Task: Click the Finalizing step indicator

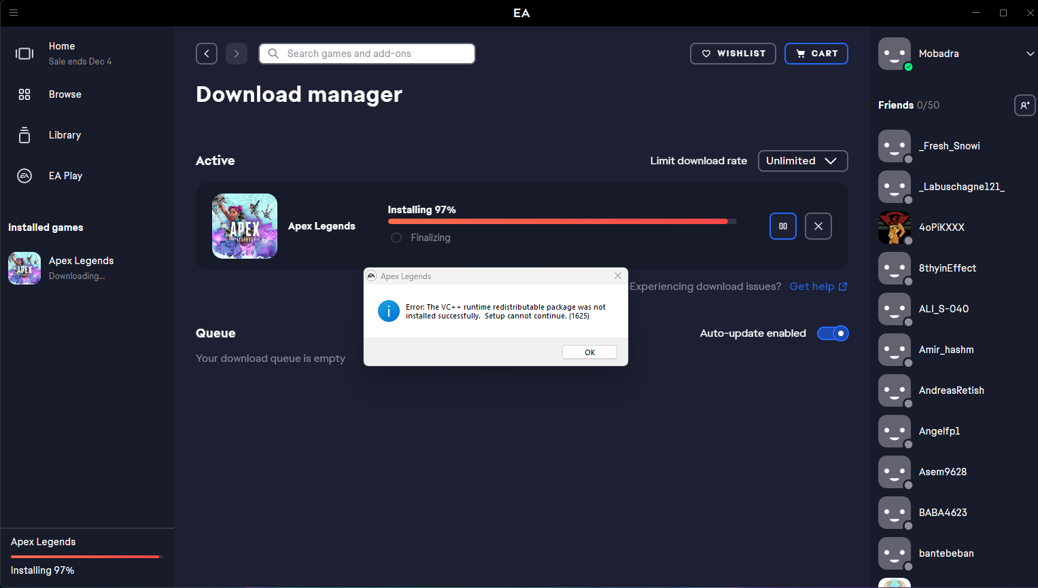Action: click(x=396, y=238)
